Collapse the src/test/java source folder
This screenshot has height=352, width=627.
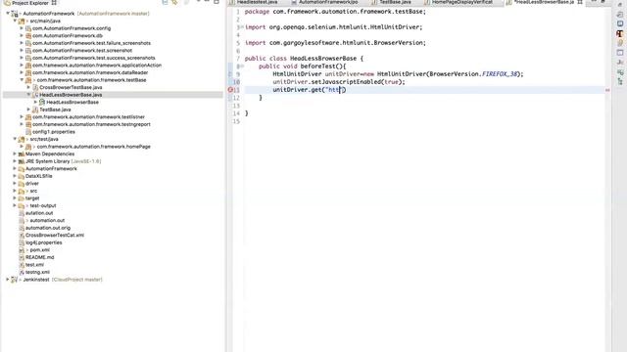(15, 139)
